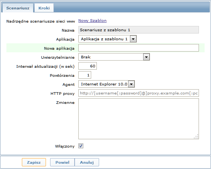Uncheck the Włączony checkbox
This screenshot has width=211, height=169.
pos(81,146)
